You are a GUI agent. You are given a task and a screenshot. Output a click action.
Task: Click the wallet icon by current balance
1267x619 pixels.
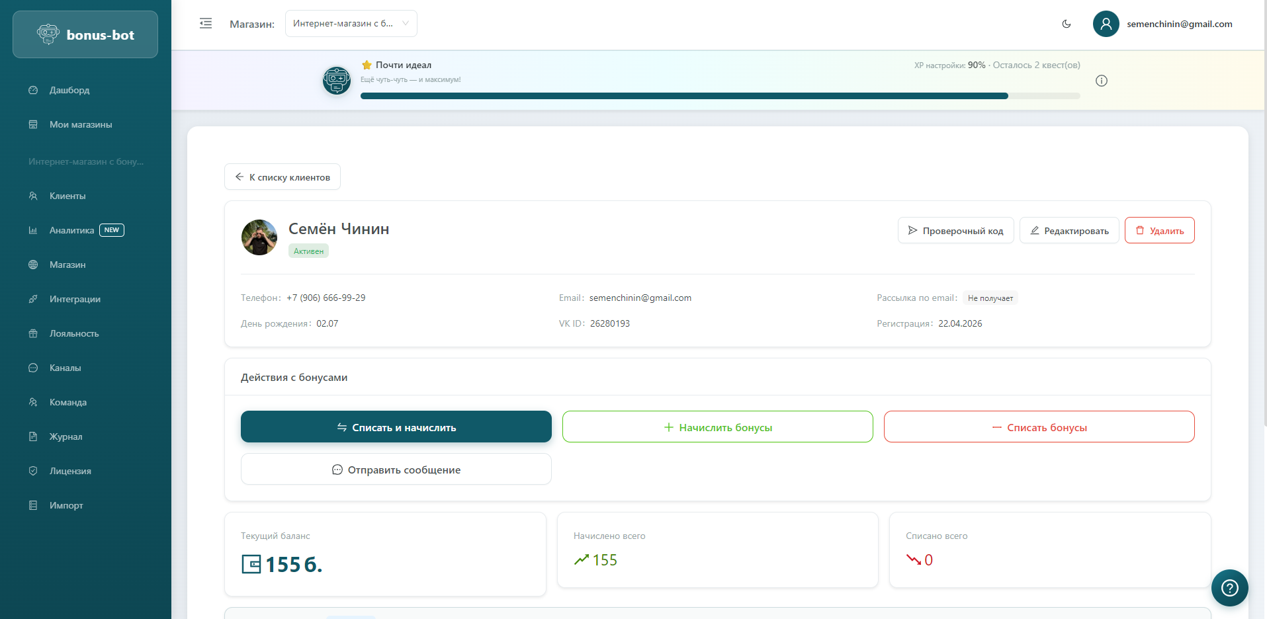pyautogui.click(x=251, y=564)
